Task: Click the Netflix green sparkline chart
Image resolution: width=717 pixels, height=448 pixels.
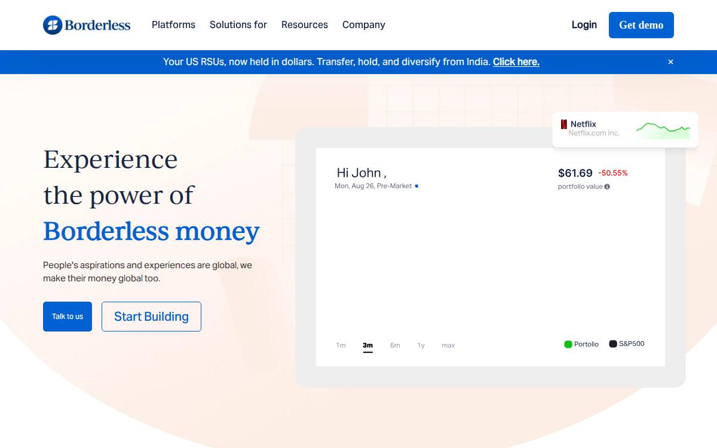Action: (663, 130)
